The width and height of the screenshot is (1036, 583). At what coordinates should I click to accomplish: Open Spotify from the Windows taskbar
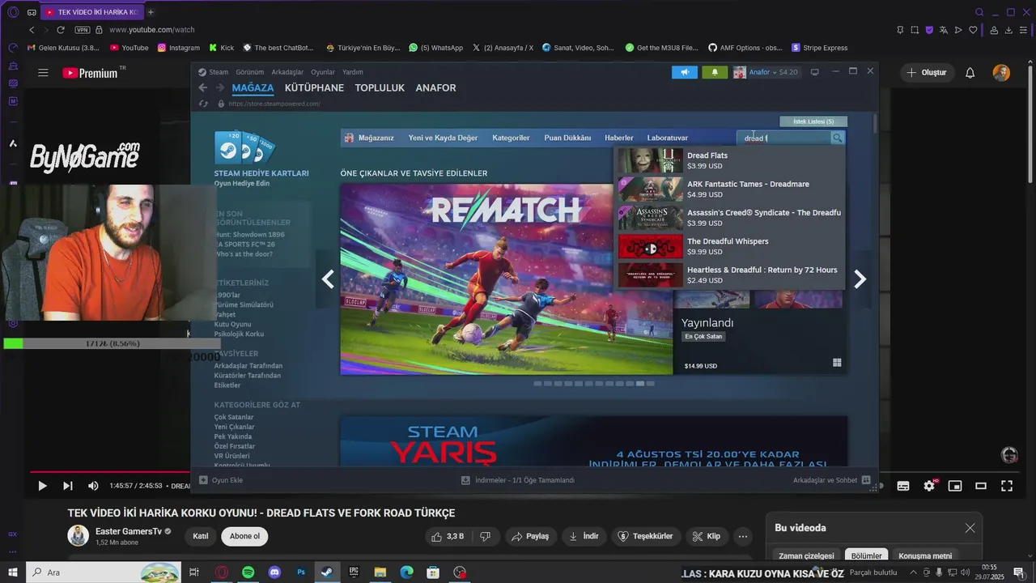click(248, 572)
